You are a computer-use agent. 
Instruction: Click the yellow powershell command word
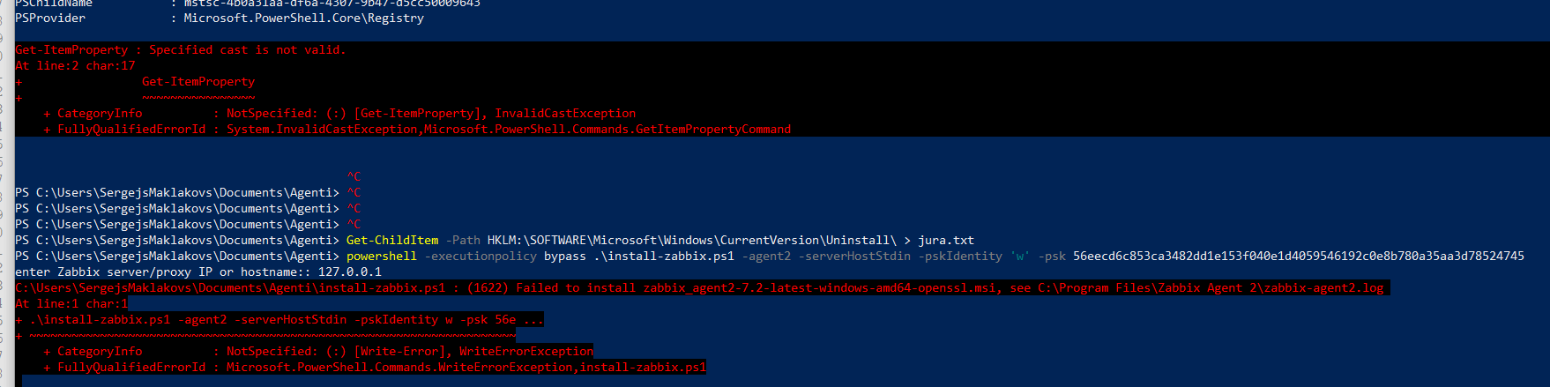click(382, 256)
